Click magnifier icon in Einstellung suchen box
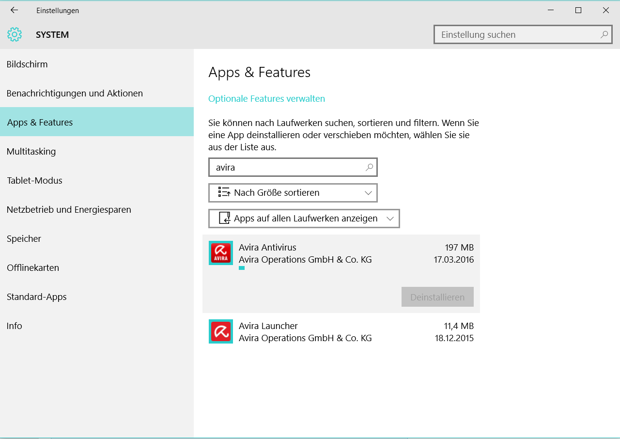The image size is (620, 439). (604, 35)
